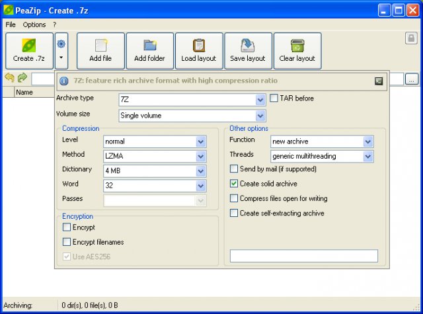Click the Volume size label
Viewport: 423px width, 314px height.
coord(73,114)
